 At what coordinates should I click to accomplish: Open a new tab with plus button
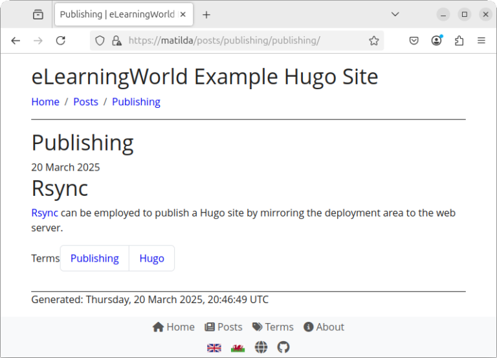(x=206, y=15)
